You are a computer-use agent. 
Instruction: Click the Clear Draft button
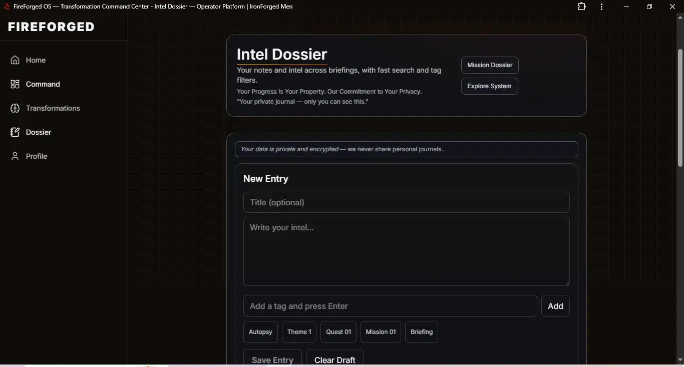(x=334, y=359)
